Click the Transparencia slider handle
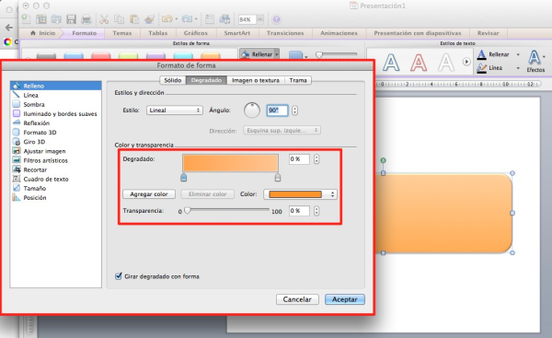The image size is (552, 338). pos(188,211)
